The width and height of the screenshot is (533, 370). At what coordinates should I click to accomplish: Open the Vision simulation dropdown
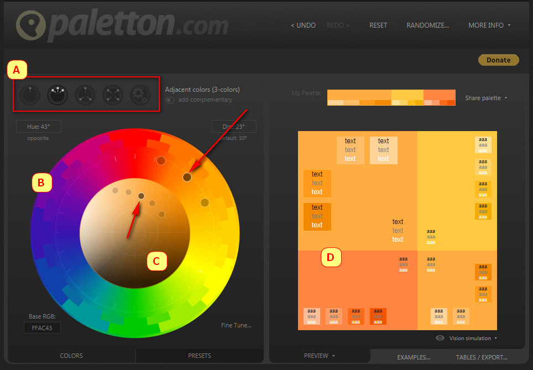pos(473,338)
